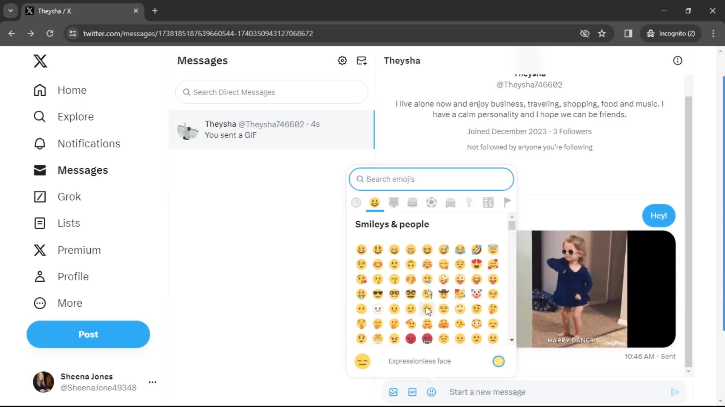This screenshot has width=725, height=407.
Task: Select the Smileys & people section label
Action: click(391, 224)
